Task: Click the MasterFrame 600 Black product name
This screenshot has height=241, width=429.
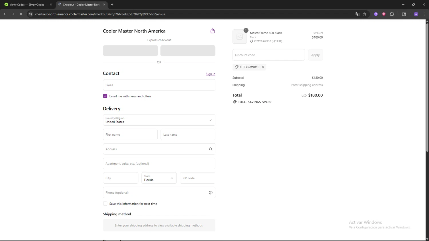Action: click(x=266, y=33)
